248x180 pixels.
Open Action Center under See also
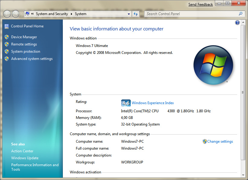point(22,151)
